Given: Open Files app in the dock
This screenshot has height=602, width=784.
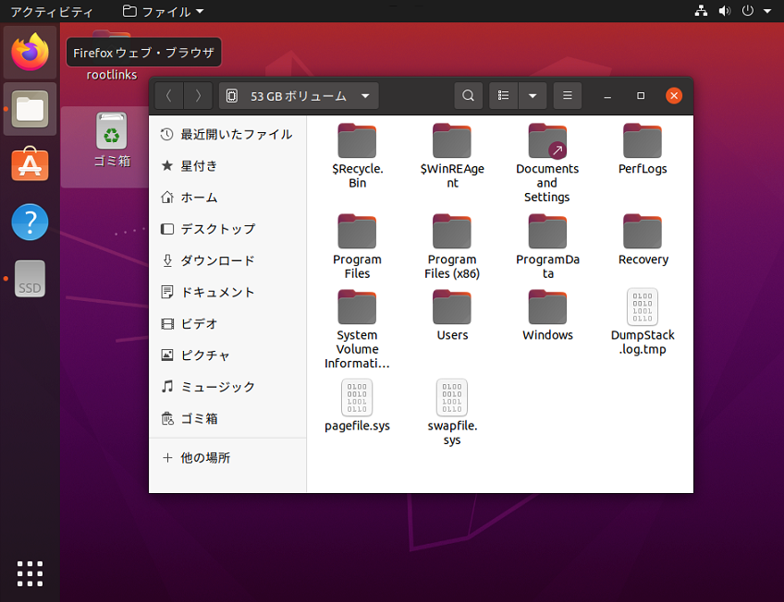Looking at the screenshot, I should coord(30,109).
